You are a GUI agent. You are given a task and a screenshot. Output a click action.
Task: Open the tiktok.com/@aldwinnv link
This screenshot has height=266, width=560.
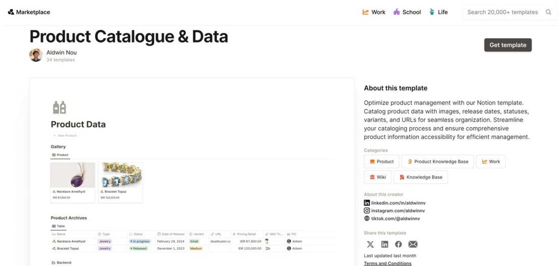[x=395, y=219]
